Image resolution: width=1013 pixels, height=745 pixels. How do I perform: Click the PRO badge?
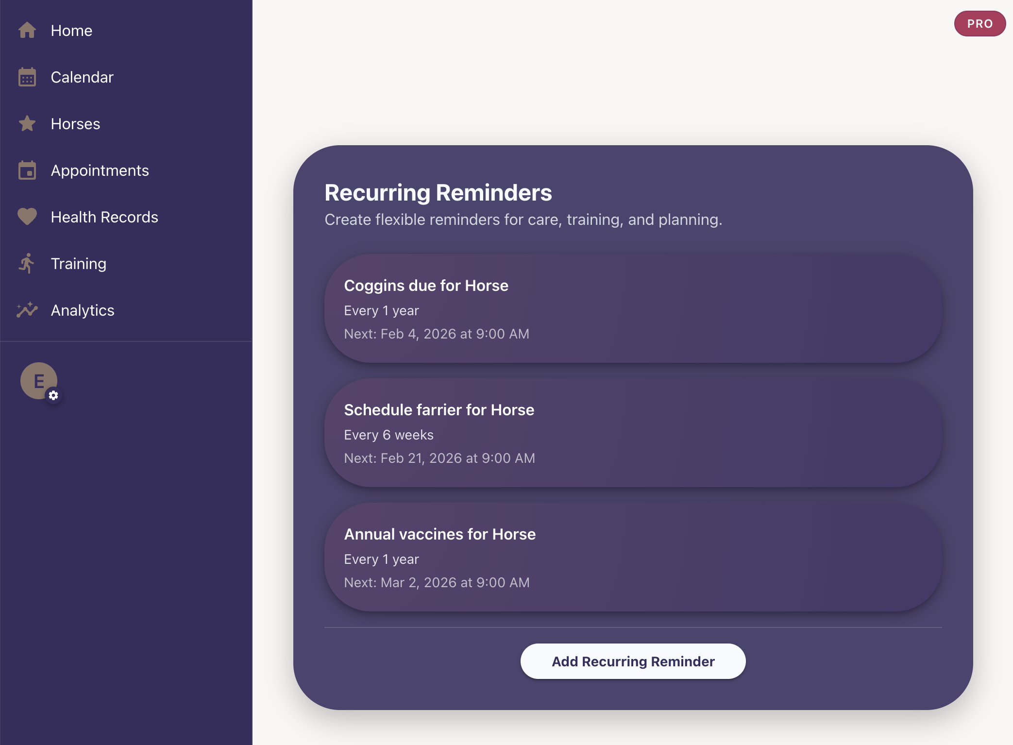[979, 24]
